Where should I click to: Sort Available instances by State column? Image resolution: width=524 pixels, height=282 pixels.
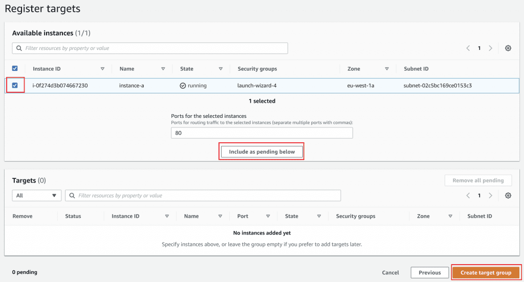coord(221,69)
